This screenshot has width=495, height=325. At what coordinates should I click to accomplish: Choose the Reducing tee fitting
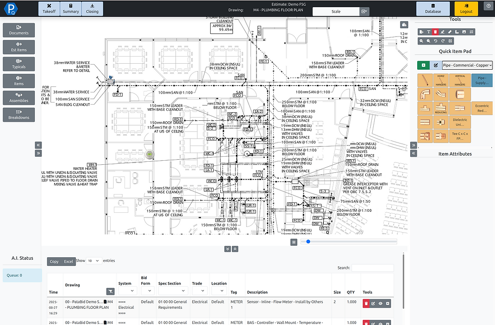tap(440, 108)
